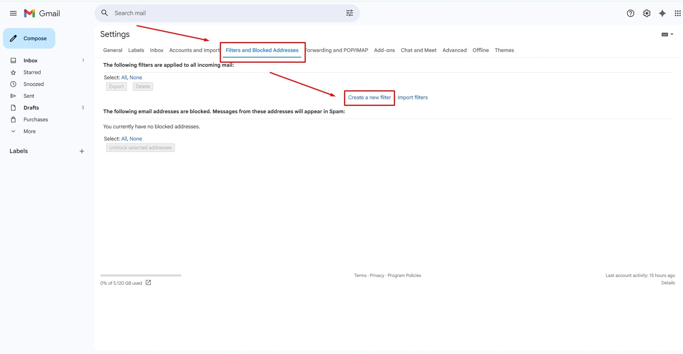Open account activity Details link
The image size is (683, 354).
(668, 283)
